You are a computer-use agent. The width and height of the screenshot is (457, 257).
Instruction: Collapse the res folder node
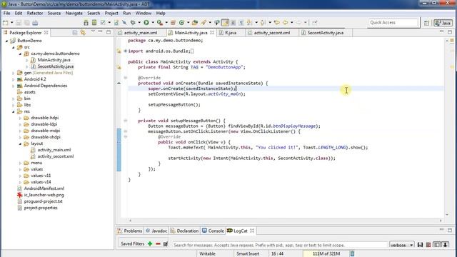tap(14, 111)
